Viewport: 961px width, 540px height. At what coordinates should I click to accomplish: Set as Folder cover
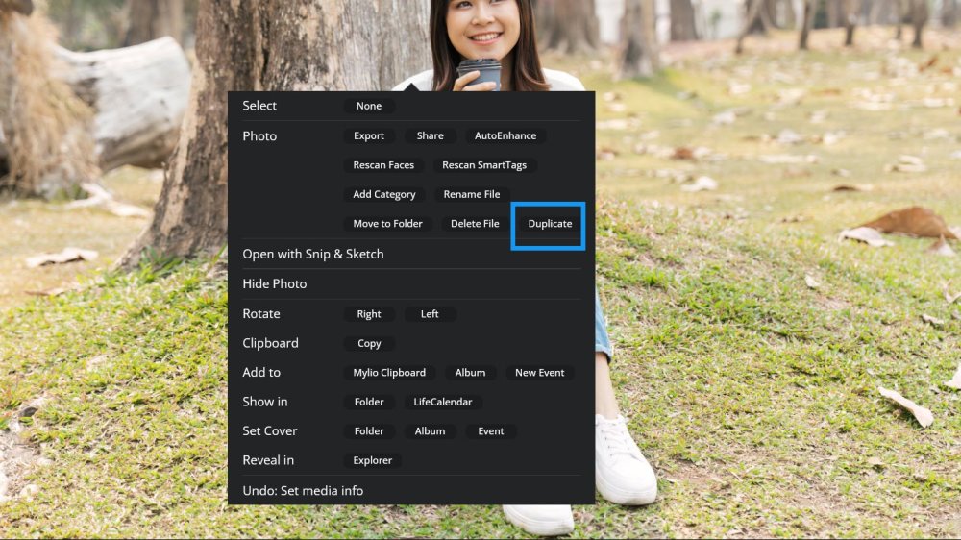[368, 431]
